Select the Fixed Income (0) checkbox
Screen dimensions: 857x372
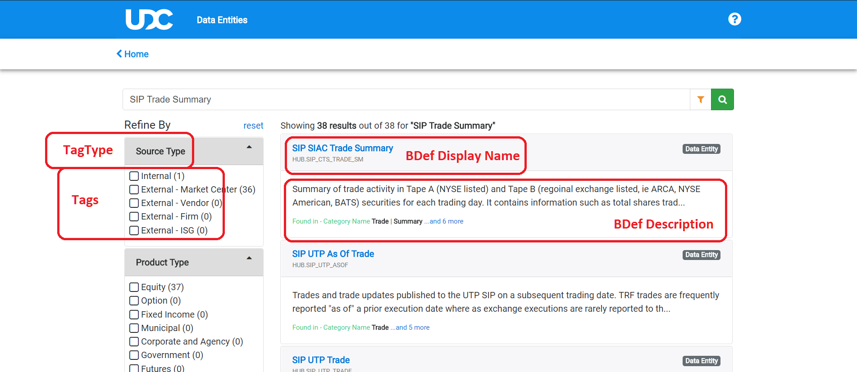[x=134, y=314]
